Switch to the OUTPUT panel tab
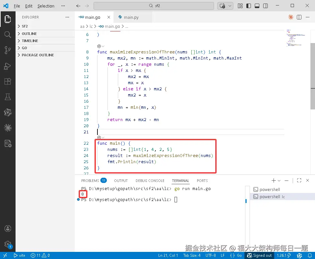The height and width of the screenshot is (259, 315). coord(121,181)
